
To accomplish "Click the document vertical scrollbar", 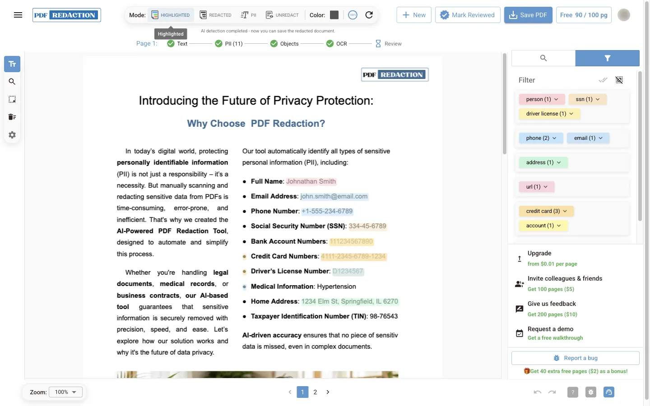I will [x=505, y=104].
